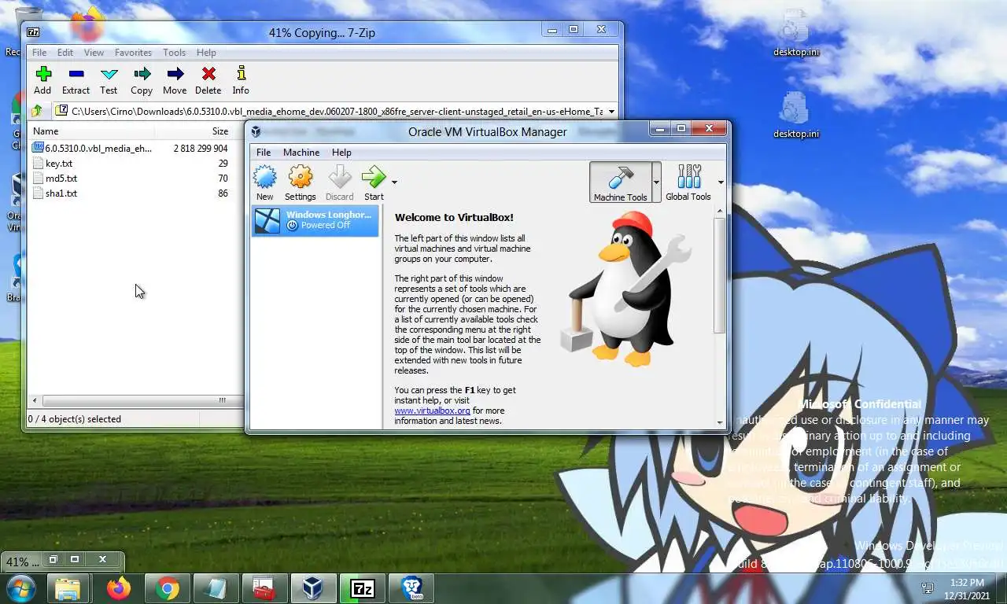Open the VirtualBox Machine menu
1007x604 pixels.
(x=301, y=153)
